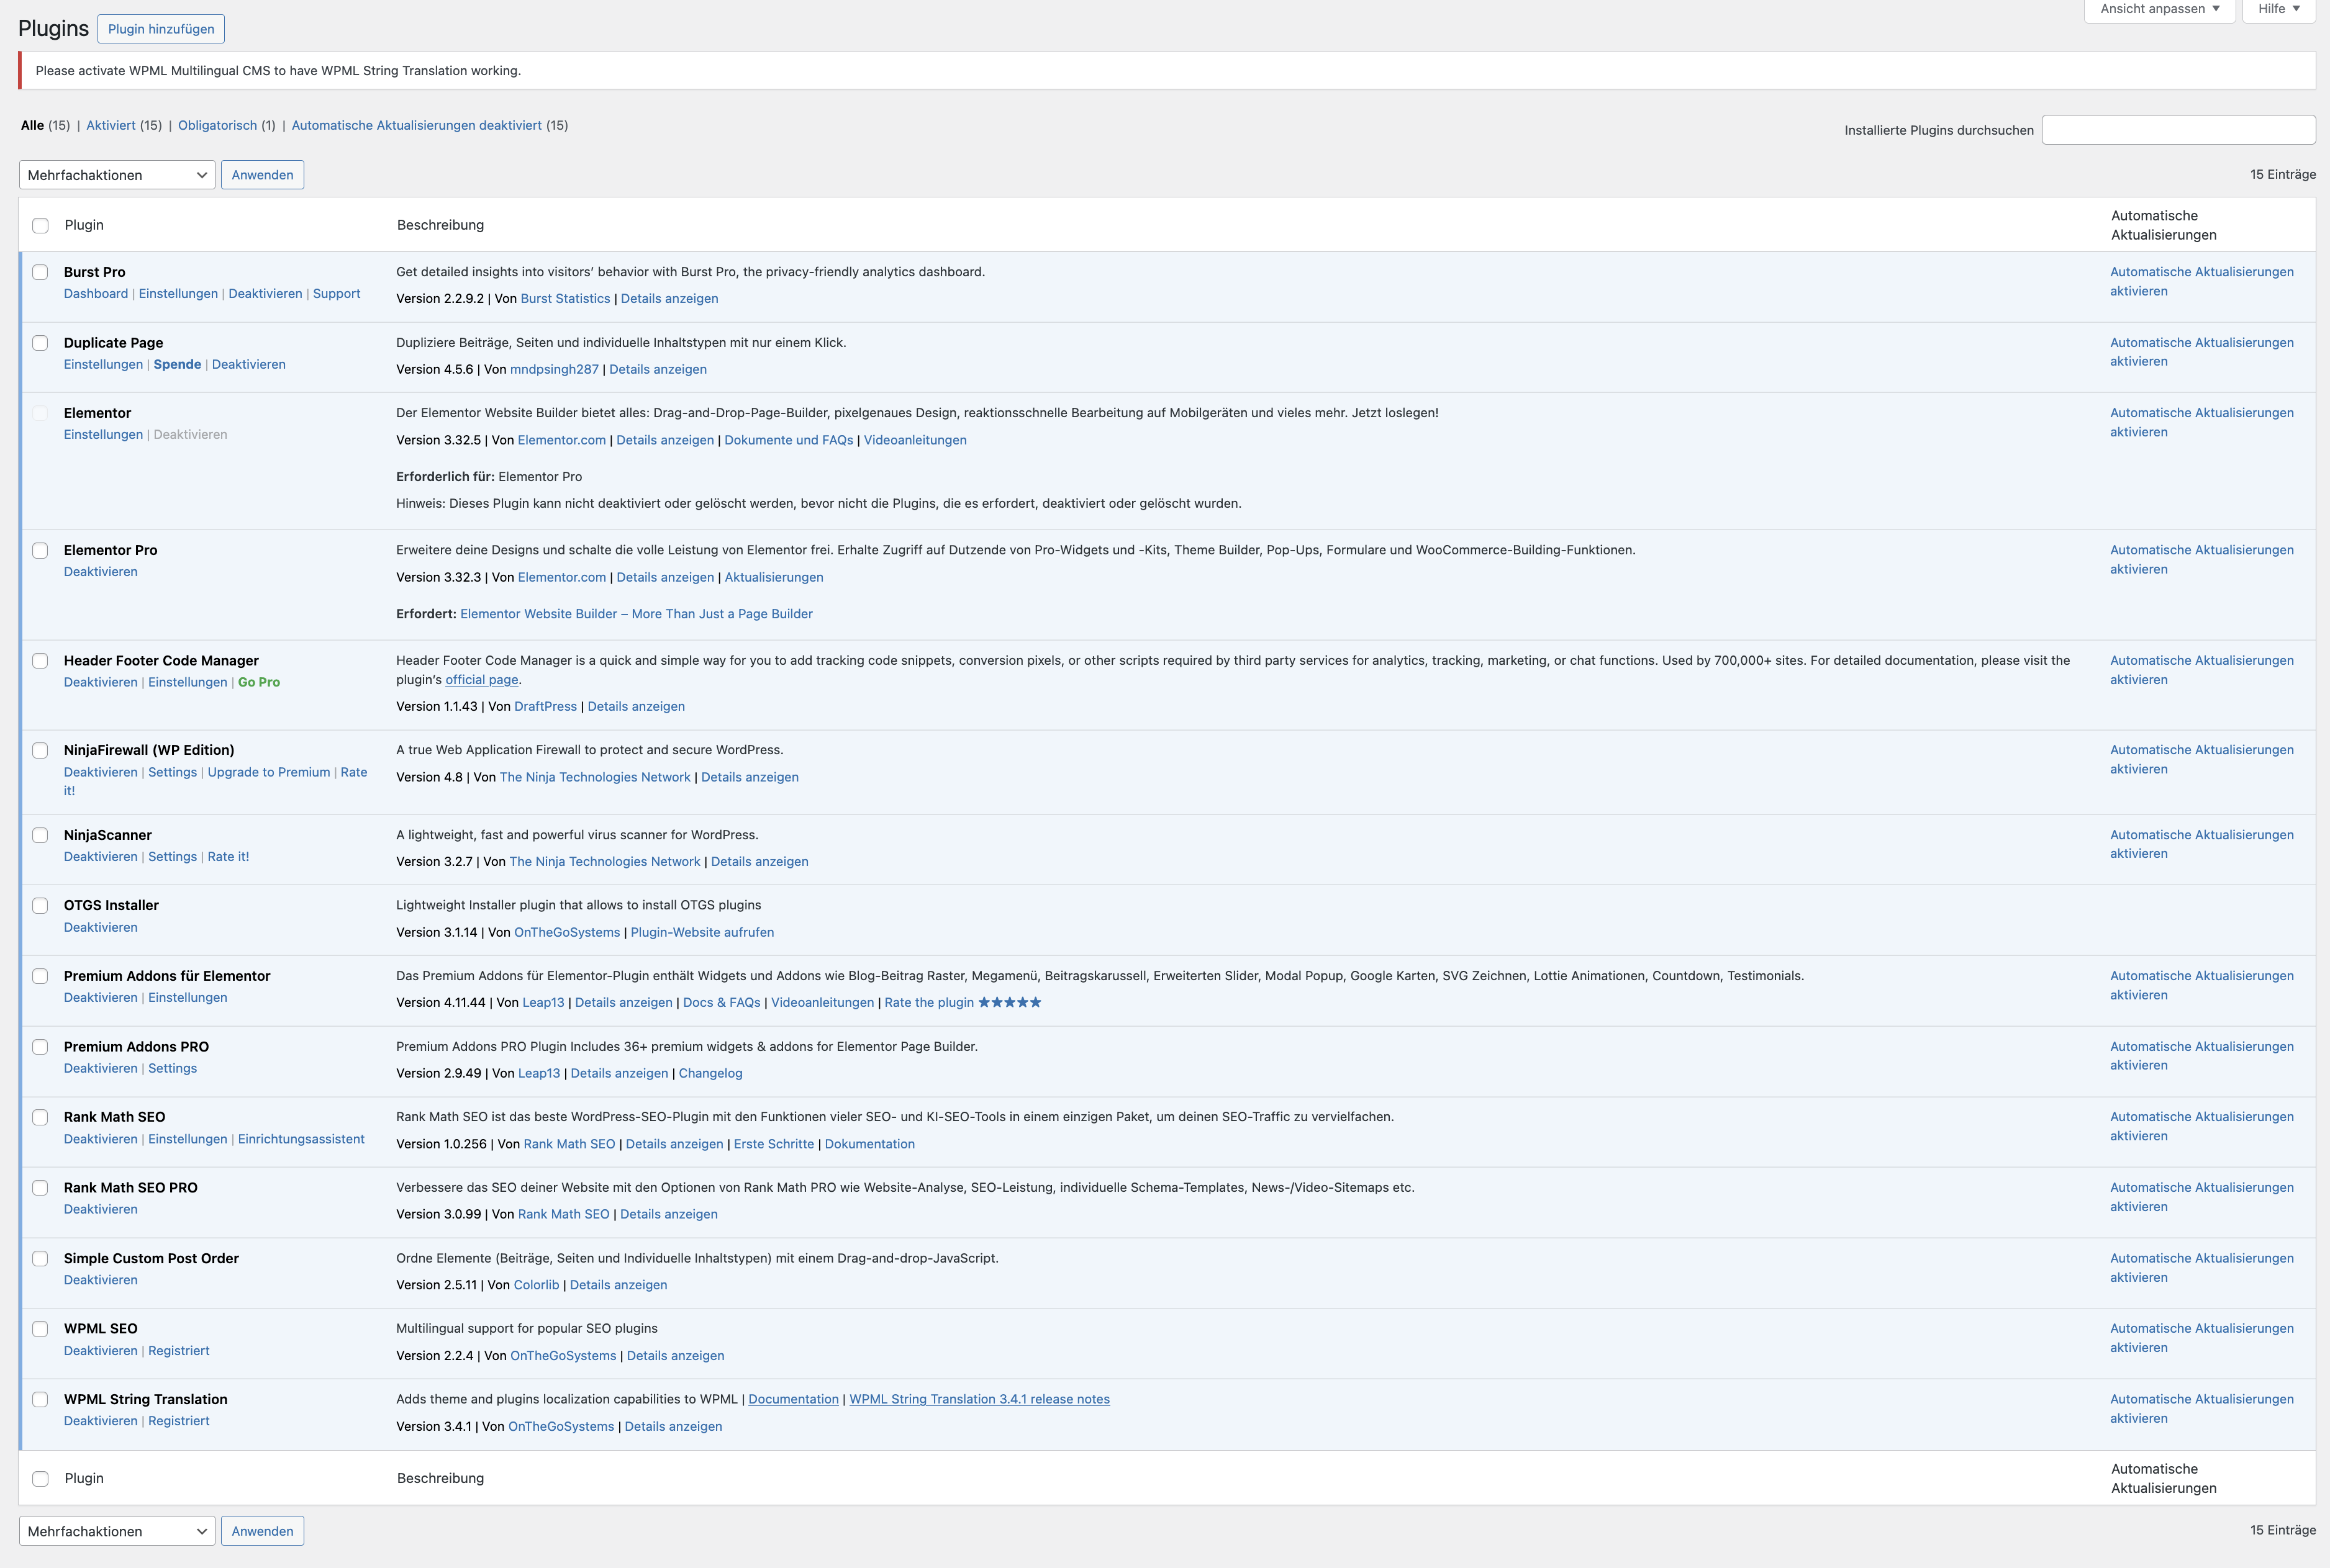Click Go Pro for Header Footer Code Manager
The width and height of the screenshot is (2330, 1568).
coord(259,682)
